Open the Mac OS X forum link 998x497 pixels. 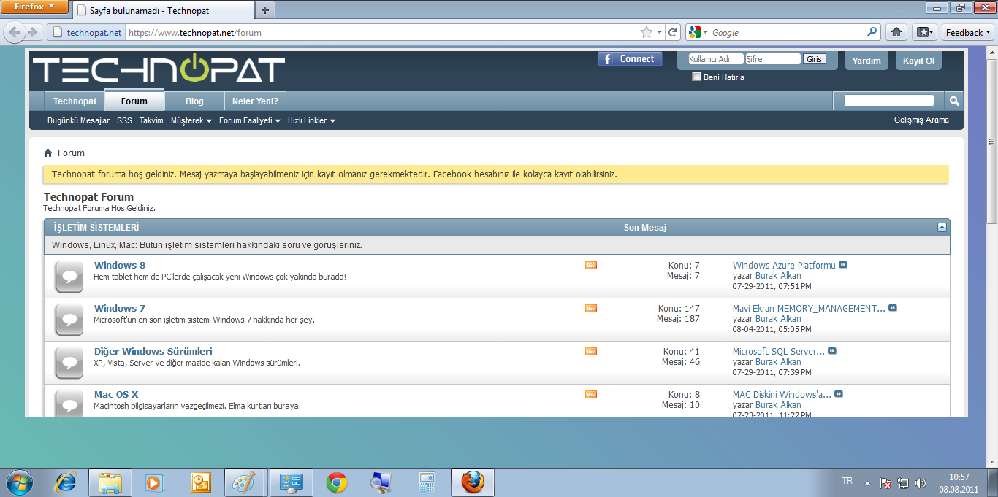click(x=116, y=394)
